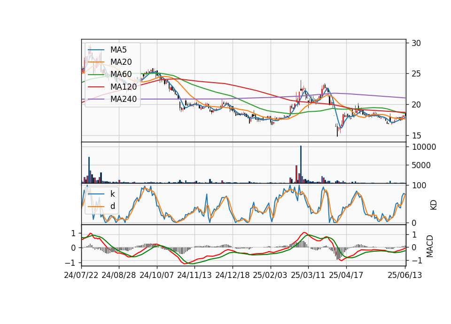The height and width of the screenshot is (324, 451).
Task: Click the price axis value 15
Action: [416, 136]
